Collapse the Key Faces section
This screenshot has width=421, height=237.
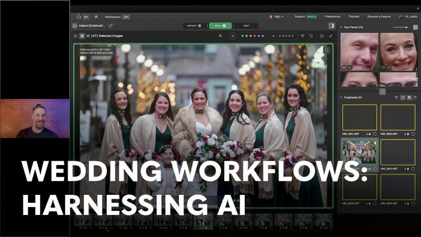click(x=342, y=27)
